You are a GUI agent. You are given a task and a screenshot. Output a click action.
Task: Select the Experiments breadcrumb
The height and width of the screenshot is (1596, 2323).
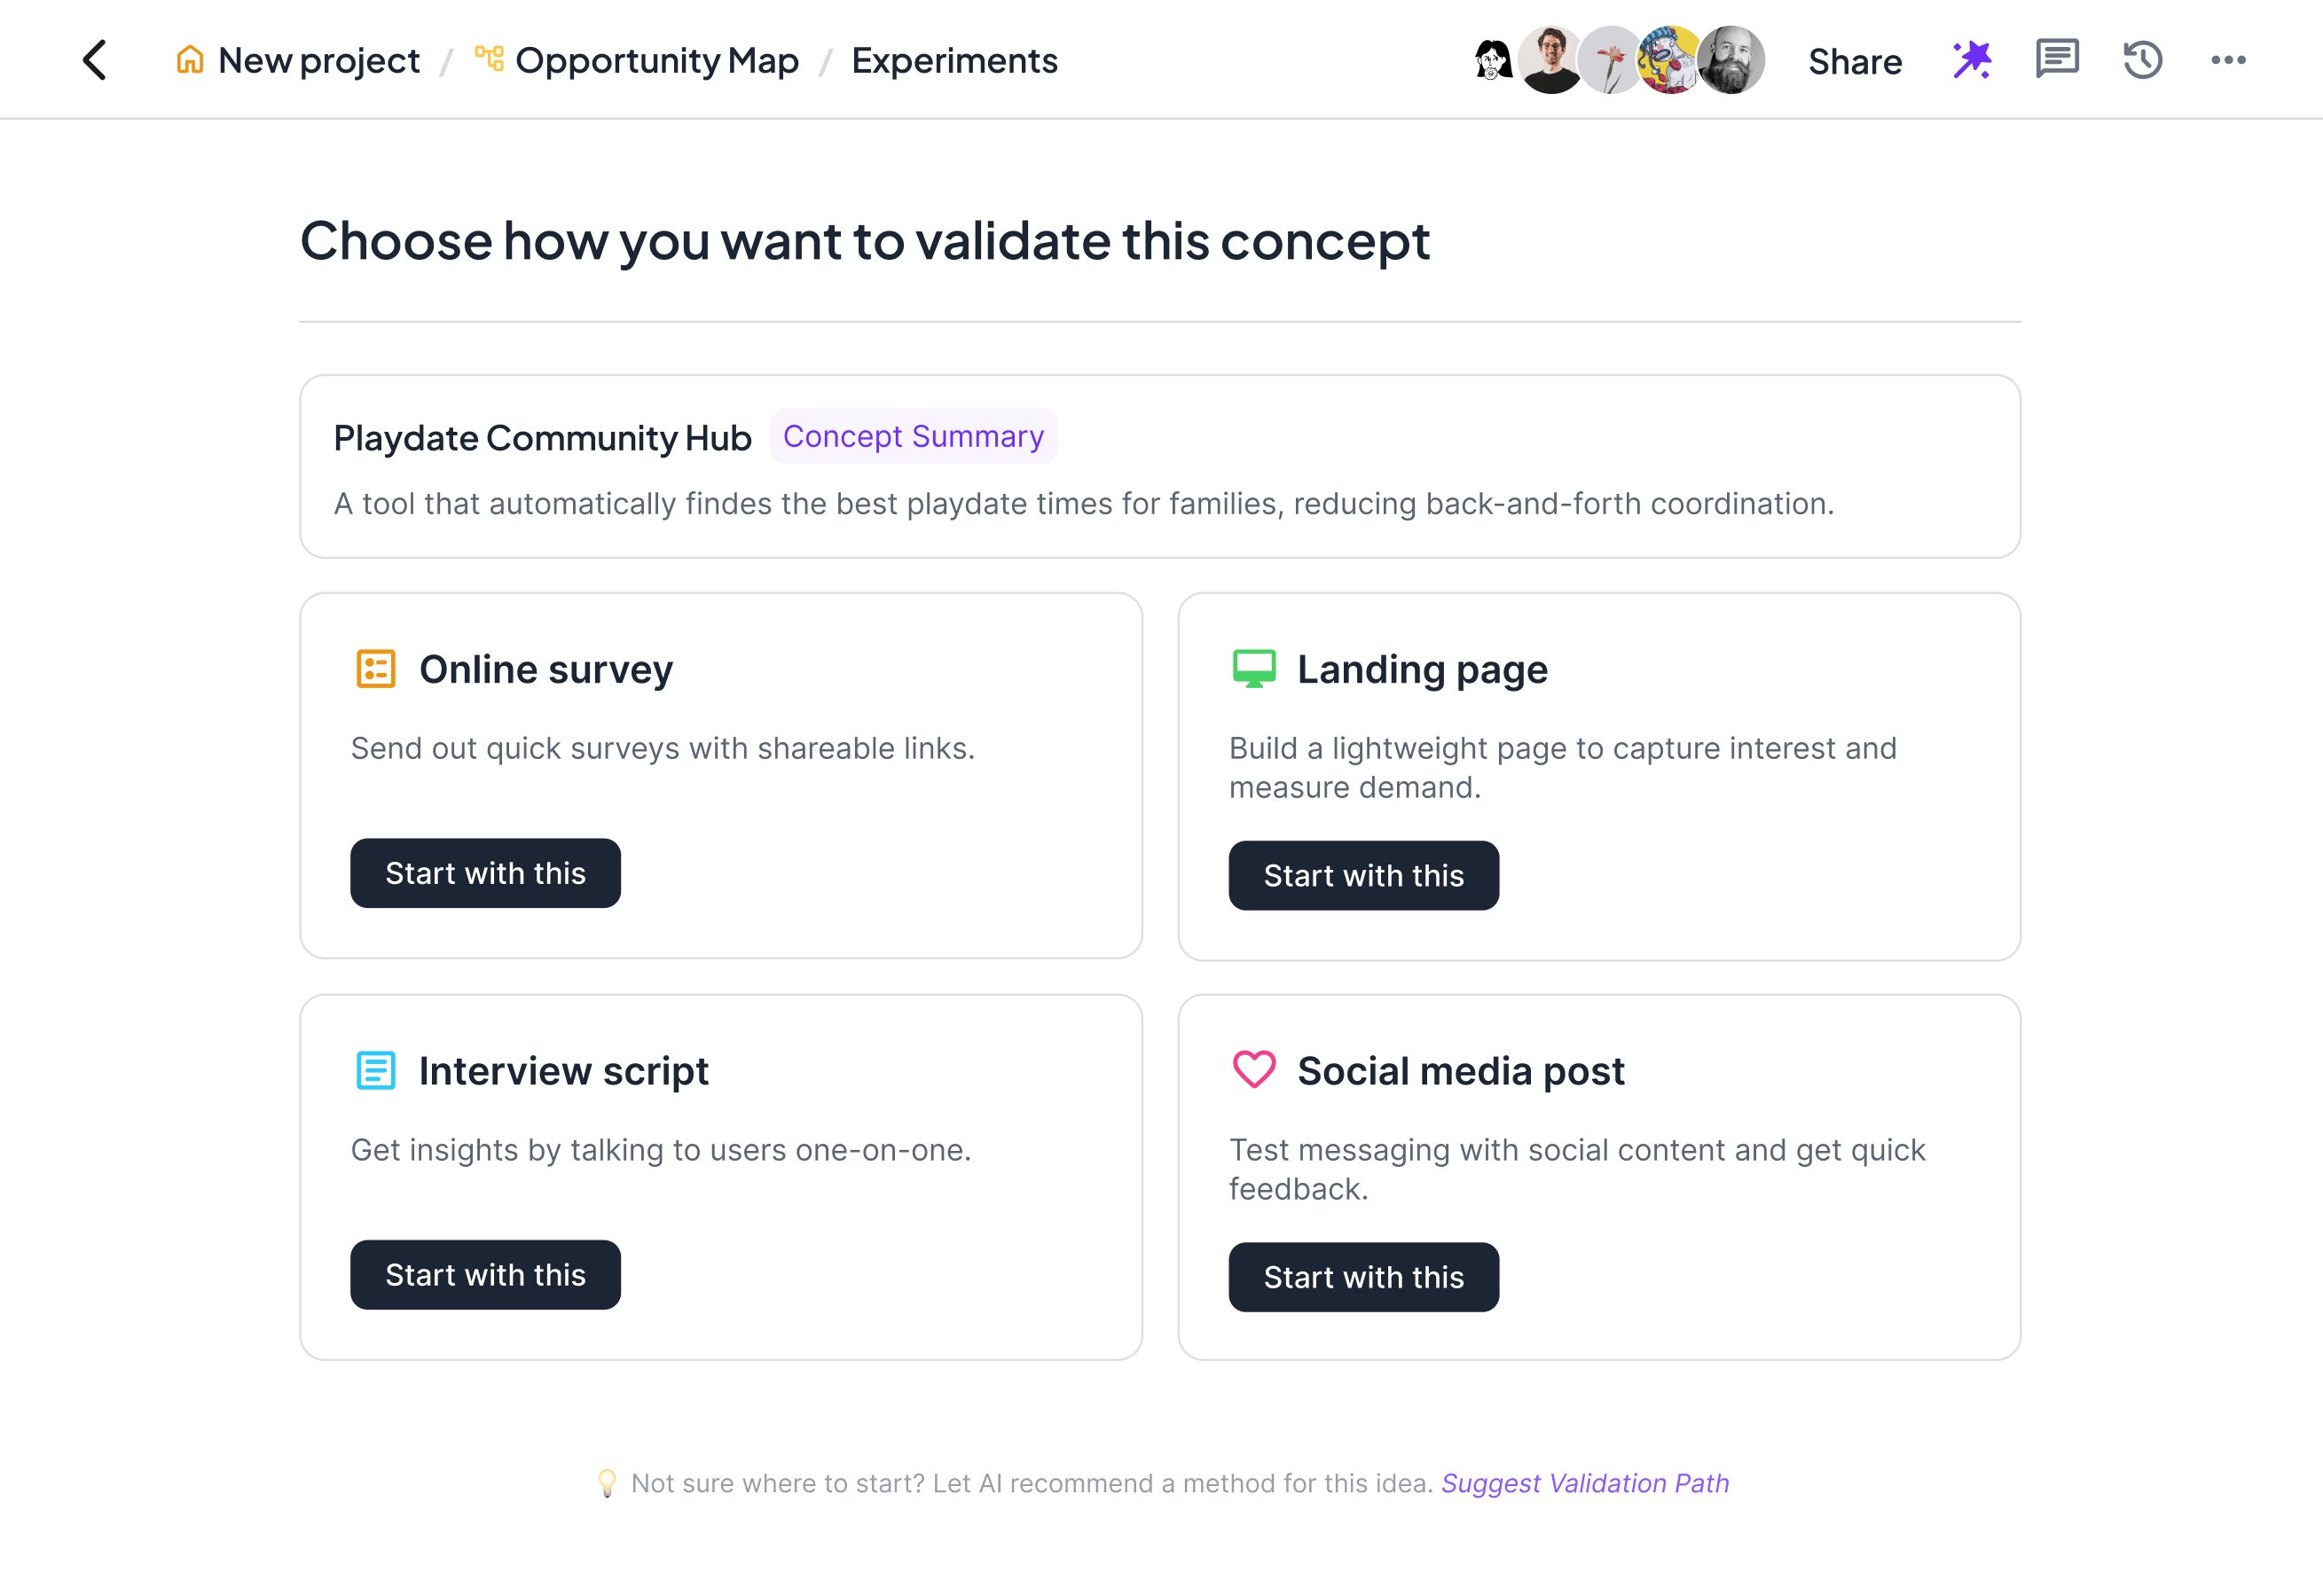[x=954, y=61]
